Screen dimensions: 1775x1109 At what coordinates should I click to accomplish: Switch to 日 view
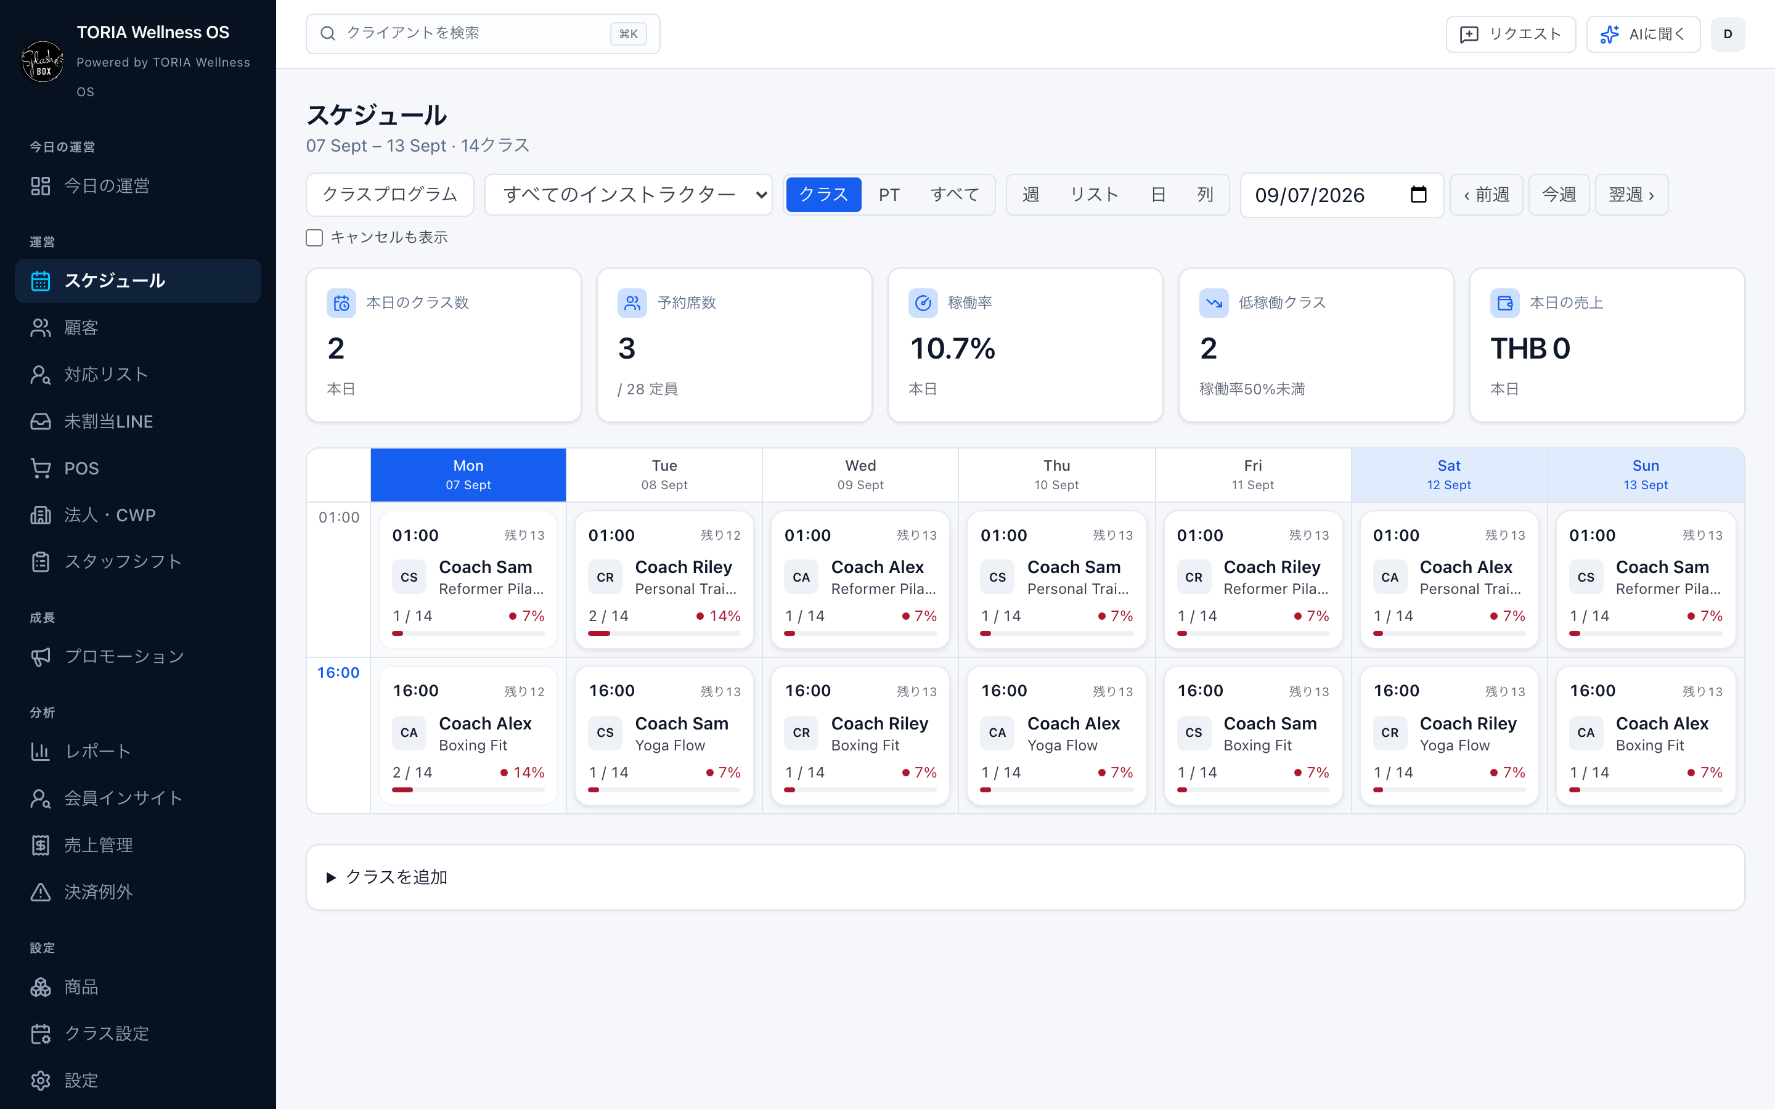1158,194
